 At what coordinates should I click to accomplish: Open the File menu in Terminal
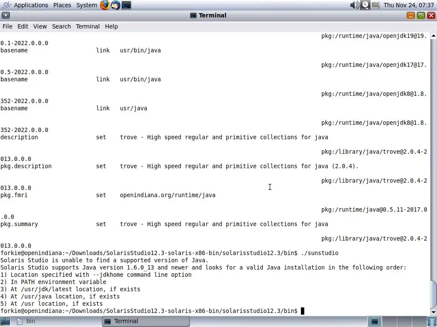tap(8, 26)
